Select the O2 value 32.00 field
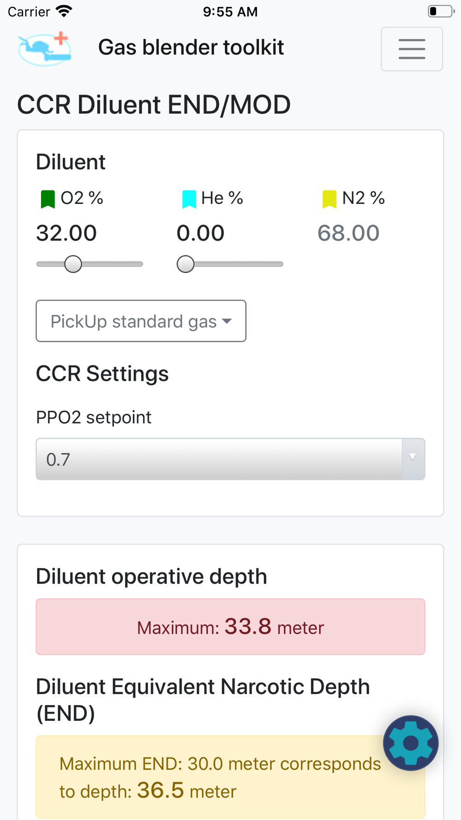Viewport: 461px width, 820px height. click(66, 233)
